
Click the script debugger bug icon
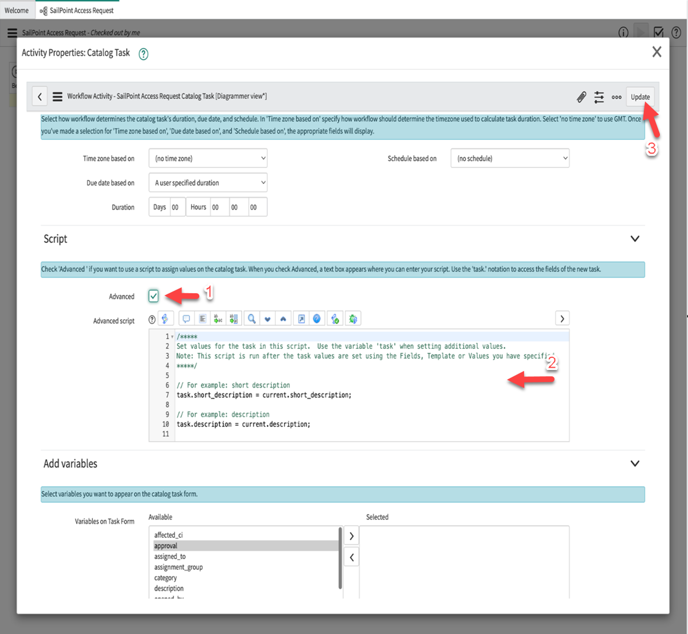coord(353,319)
